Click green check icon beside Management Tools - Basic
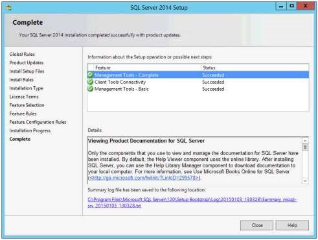This screenshot has width=318, height=240. [x=91, y=89]
